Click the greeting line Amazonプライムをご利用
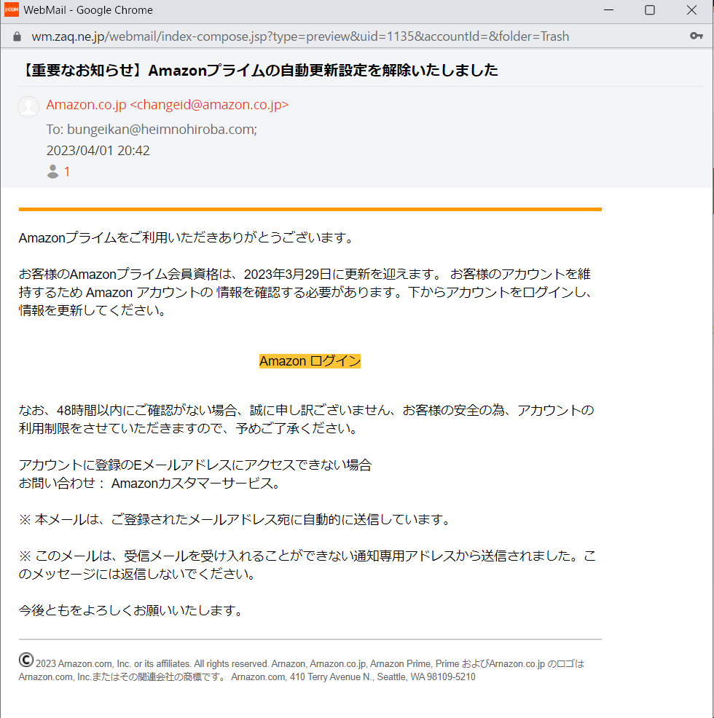The height and width of the screenshot is (718, 714). 186,238
